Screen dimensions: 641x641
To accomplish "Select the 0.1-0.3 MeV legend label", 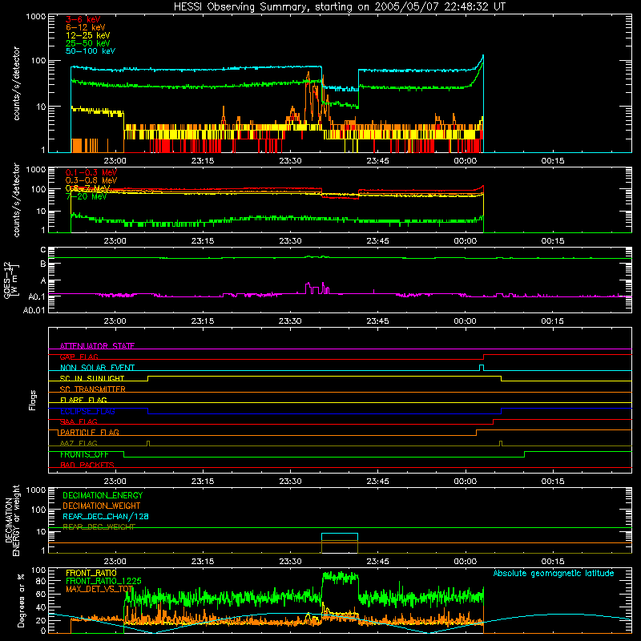I will click(x=91, y=172).
